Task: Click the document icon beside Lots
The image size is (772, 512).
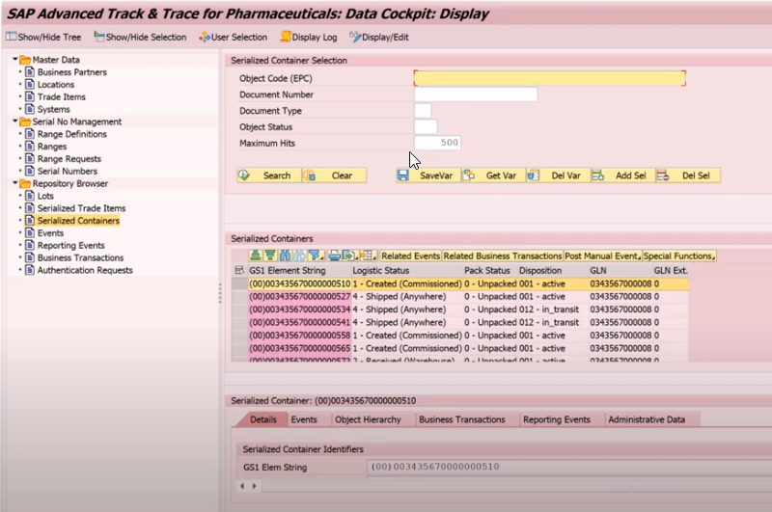Action: click(x=30, y=196)
